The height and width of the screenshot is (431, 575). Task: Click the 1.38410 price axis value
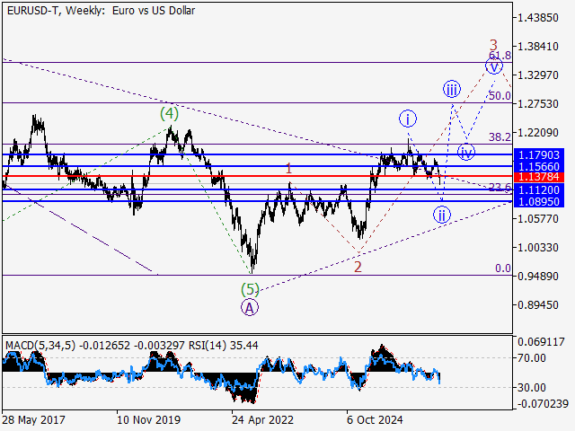[x=538, y=47]
